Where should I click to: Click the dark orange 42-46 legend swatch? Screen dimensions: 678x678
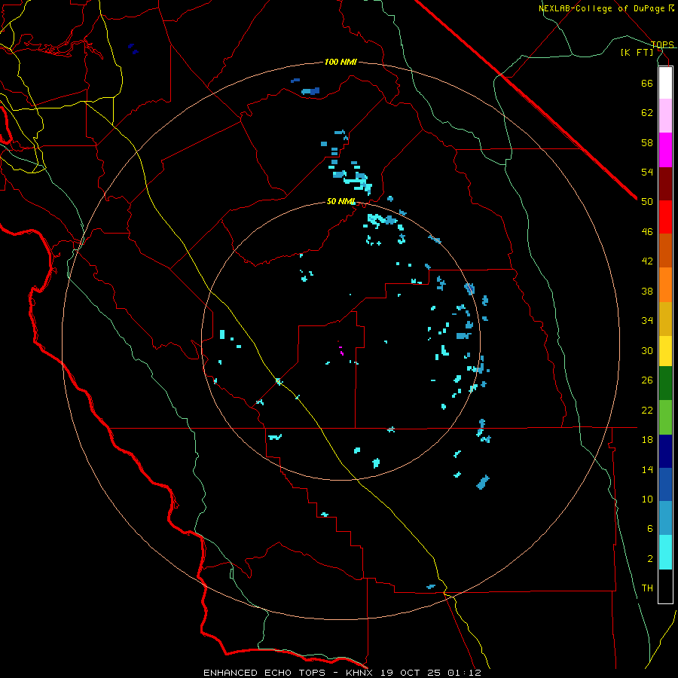click(665, 251)
